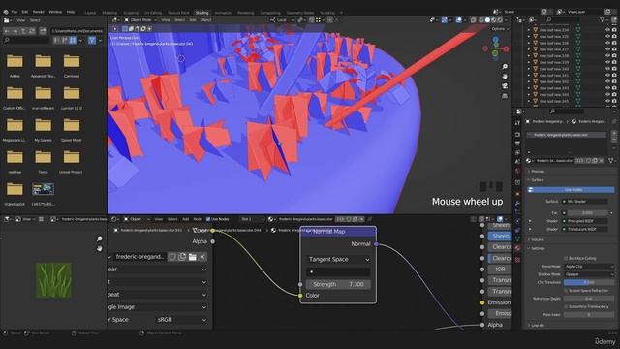Disable render for tree leaf new.344 camera icon
Image resolution: width=620 pixels, height=349 pixels.
(614, 95)
